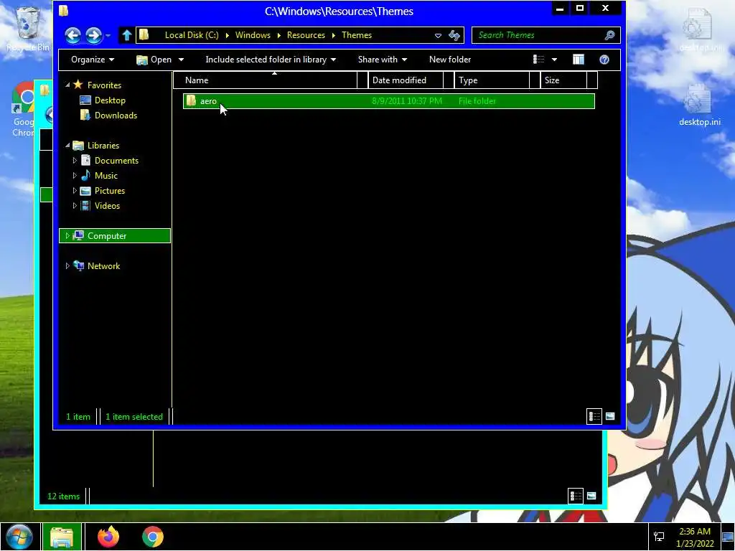The width and height of the screenshot is (735, 551).
Task: Large icons view icon in back window
Action: 591,496
